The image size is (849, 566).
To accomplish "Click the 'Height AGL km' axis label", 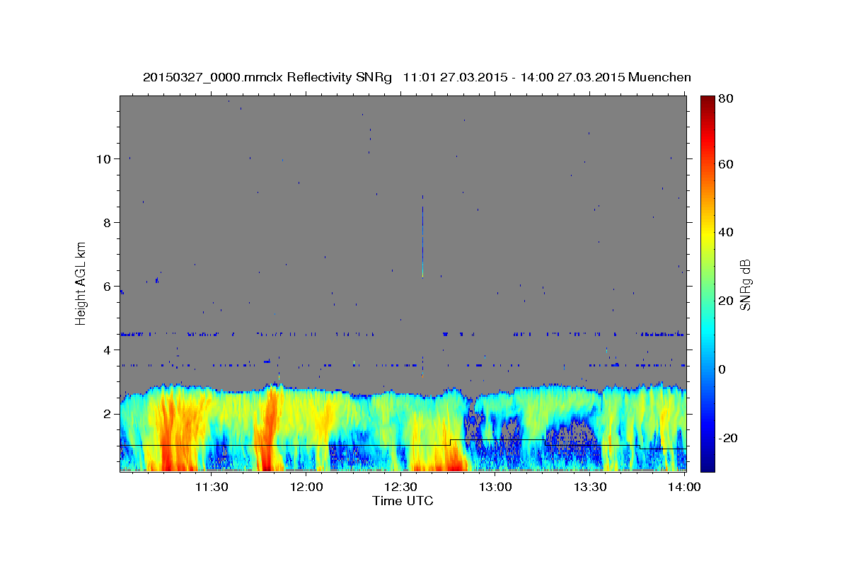I will pos(81,283).
